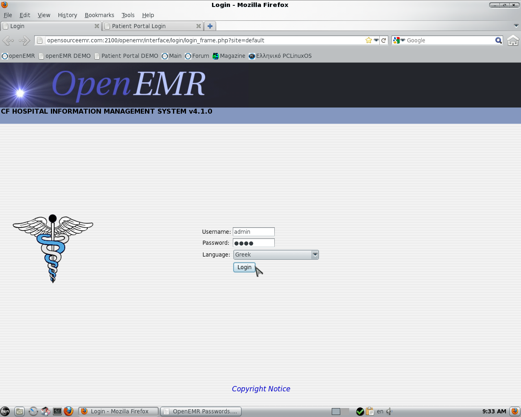This screenshot has height=417, width=521.
Task: Click the green checkmark update tray icon
Action: tap(360, 411)
